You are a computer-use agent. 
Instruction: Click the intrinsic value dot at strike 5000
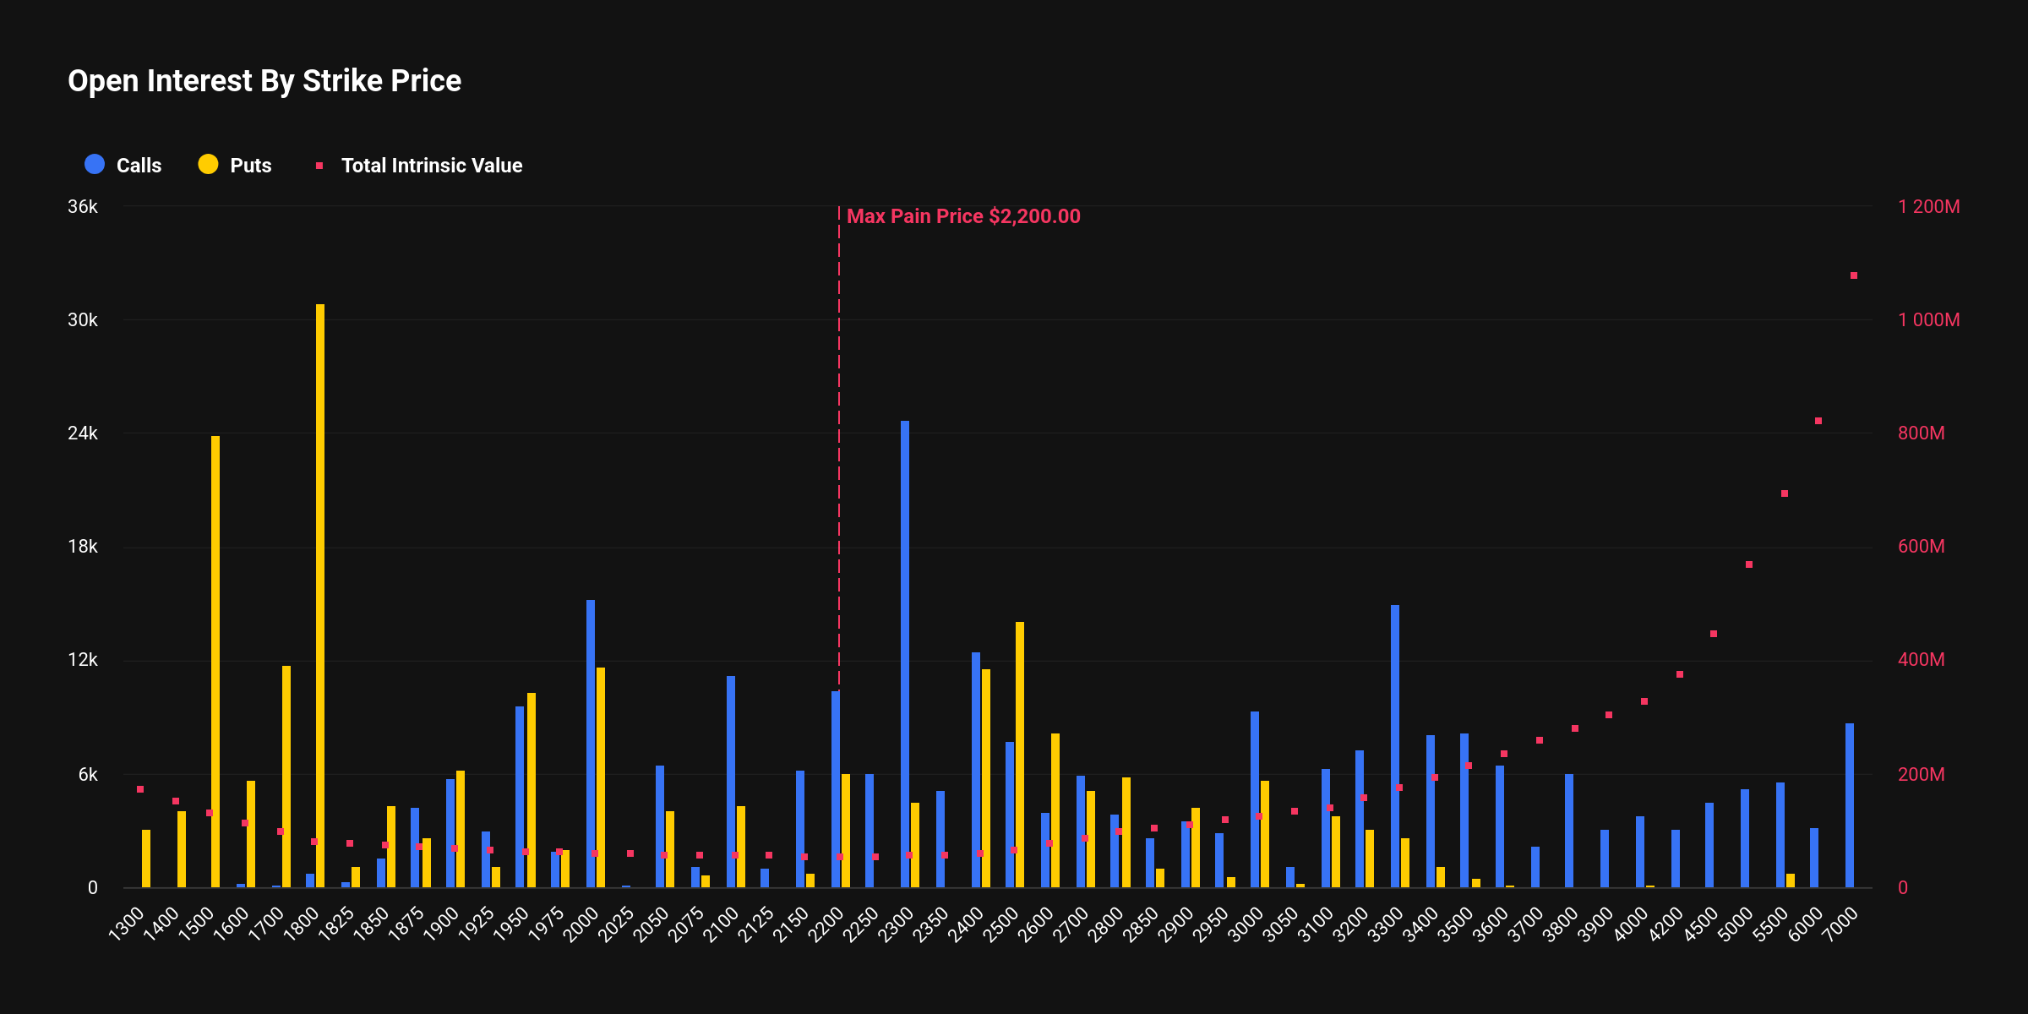pyautogui.click(x=1749, y=564)
